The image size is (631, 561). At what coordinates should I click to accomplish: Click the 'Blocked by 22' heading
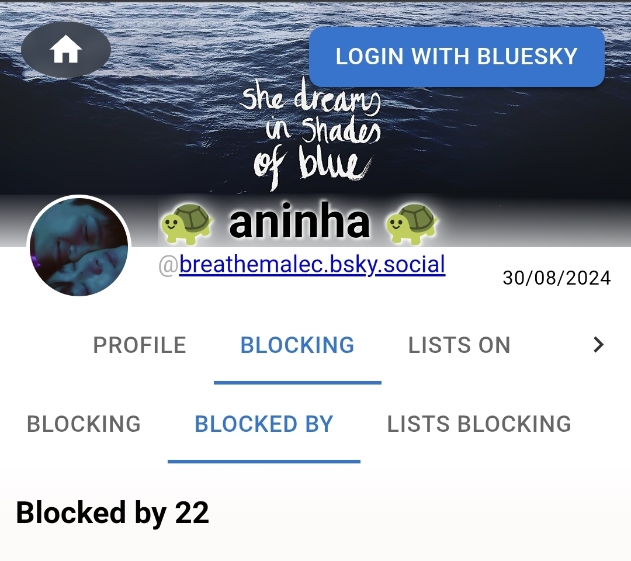click(x=113, y=513)
